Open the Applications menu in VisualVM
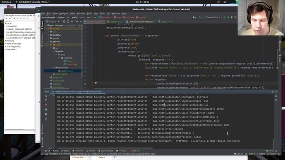This screenshot has width=285, height=160. click(x=14, y=16)
